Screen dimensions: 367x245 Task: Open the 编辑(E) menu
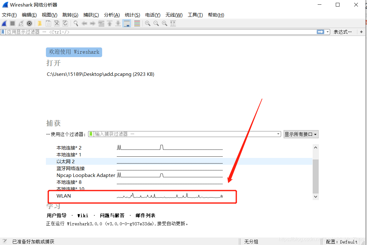click(x=29, y=15)
